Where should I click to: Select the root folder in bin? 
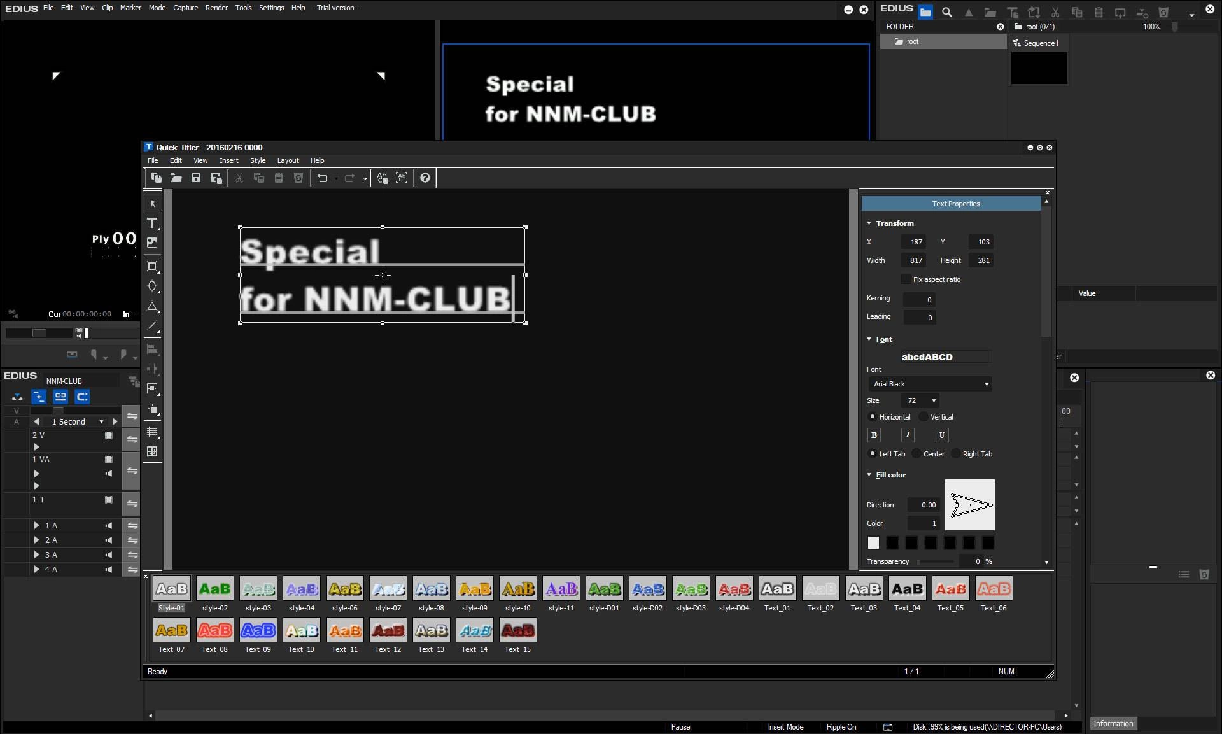pos(943,41)
